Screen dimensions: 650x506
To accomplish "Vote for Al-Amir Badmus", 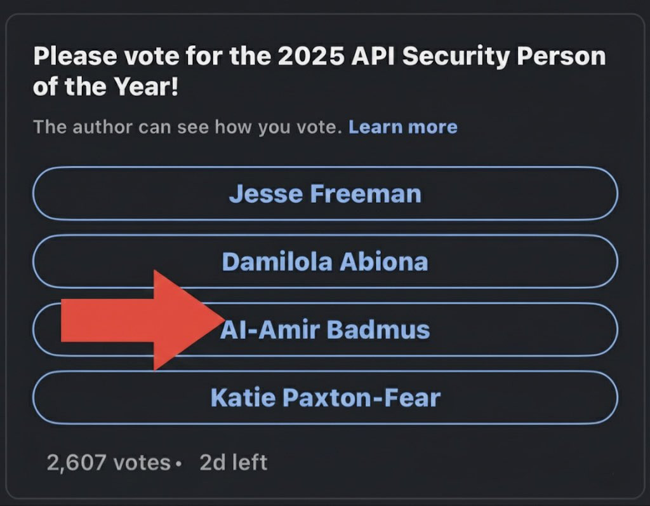I will pyautogui.click(x=325, y=329).
